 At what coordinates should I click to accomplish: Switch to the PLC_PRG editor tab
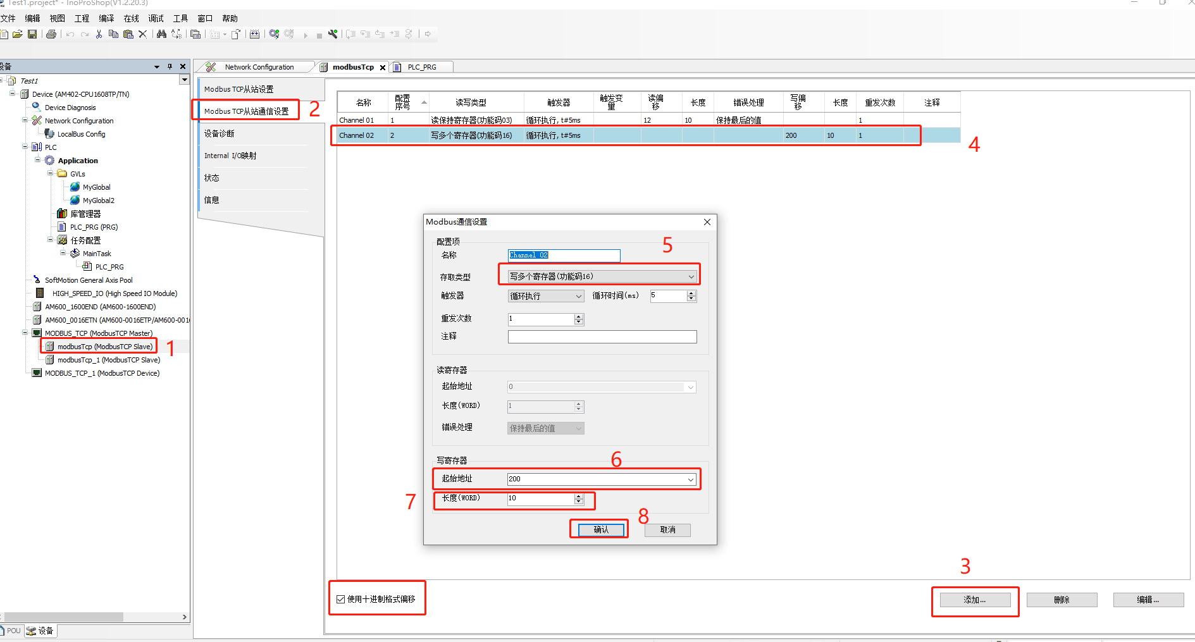coord(421,67)
